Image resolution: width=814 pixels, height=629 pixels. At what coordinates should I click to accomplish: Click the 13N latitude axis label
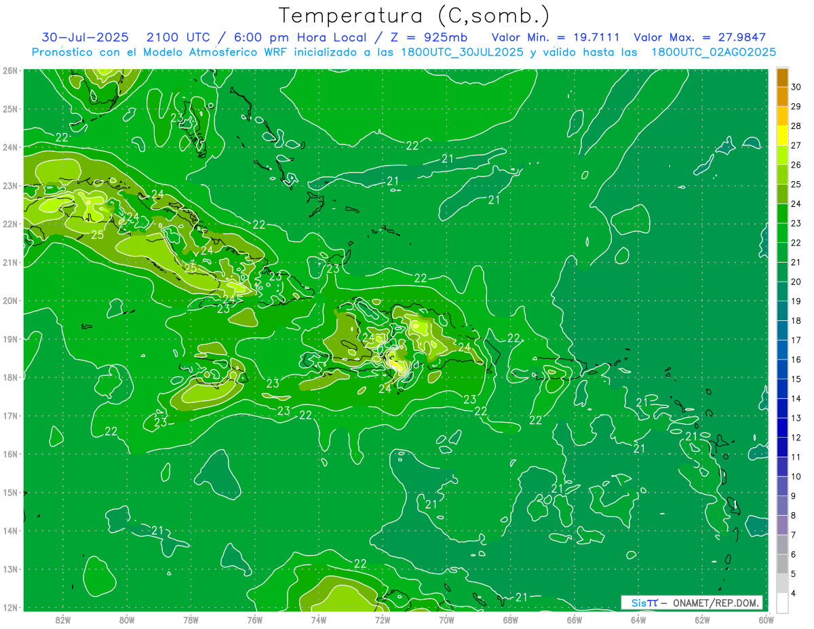(x=9, y=569)
